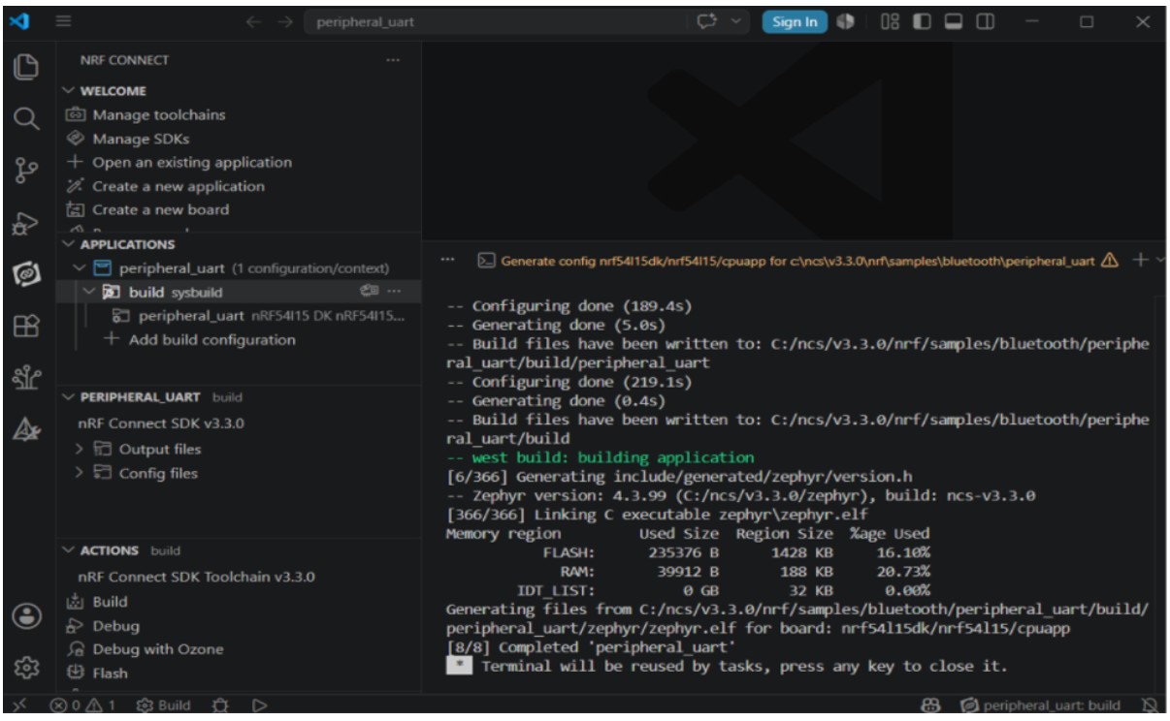This screenshot has height=721, width=1170.
Task: Collapse the PERIPHERAL_UART details section
Action: tap(68, 397)
